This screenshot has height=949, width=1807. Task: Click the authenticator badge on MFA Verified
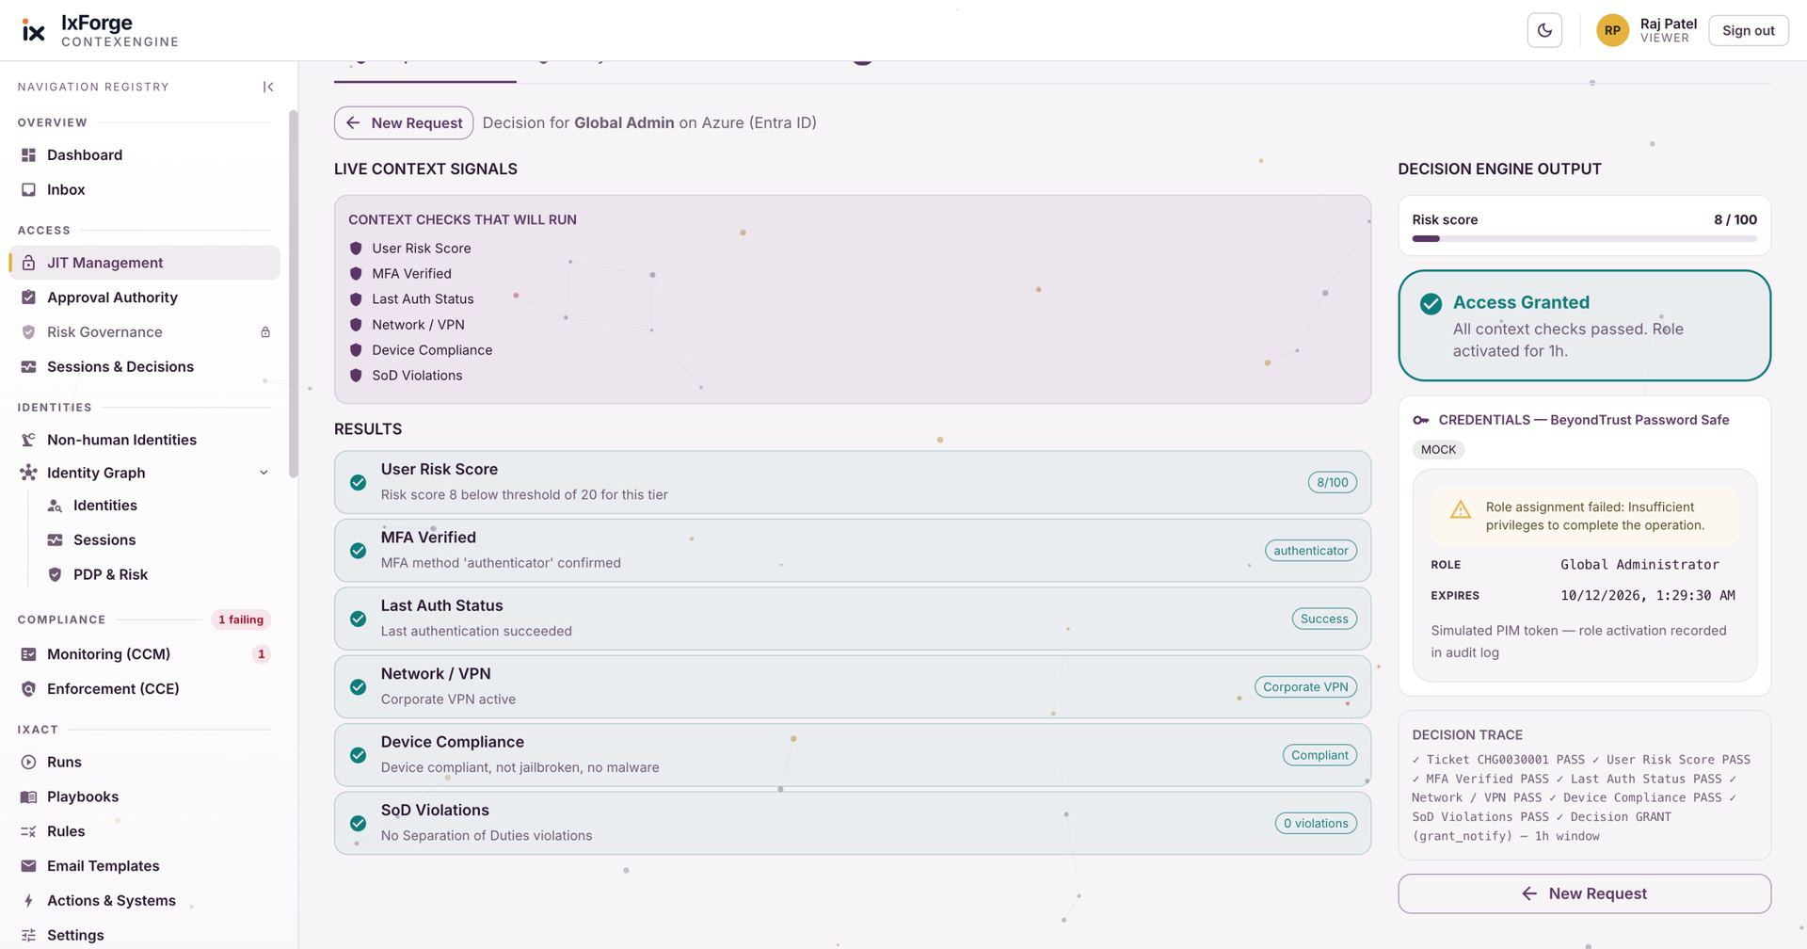(1310, 551)
